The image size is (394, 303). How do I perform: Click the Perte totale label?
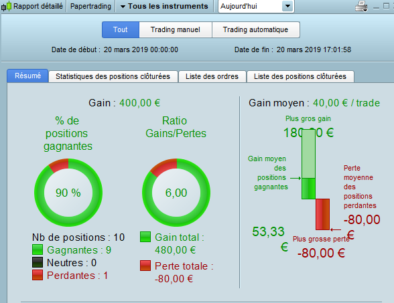(184, 266)
